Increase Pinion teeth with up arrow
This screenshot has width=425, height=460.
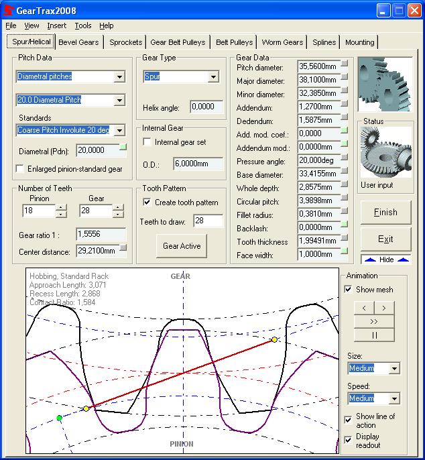[x=61, y=208]
